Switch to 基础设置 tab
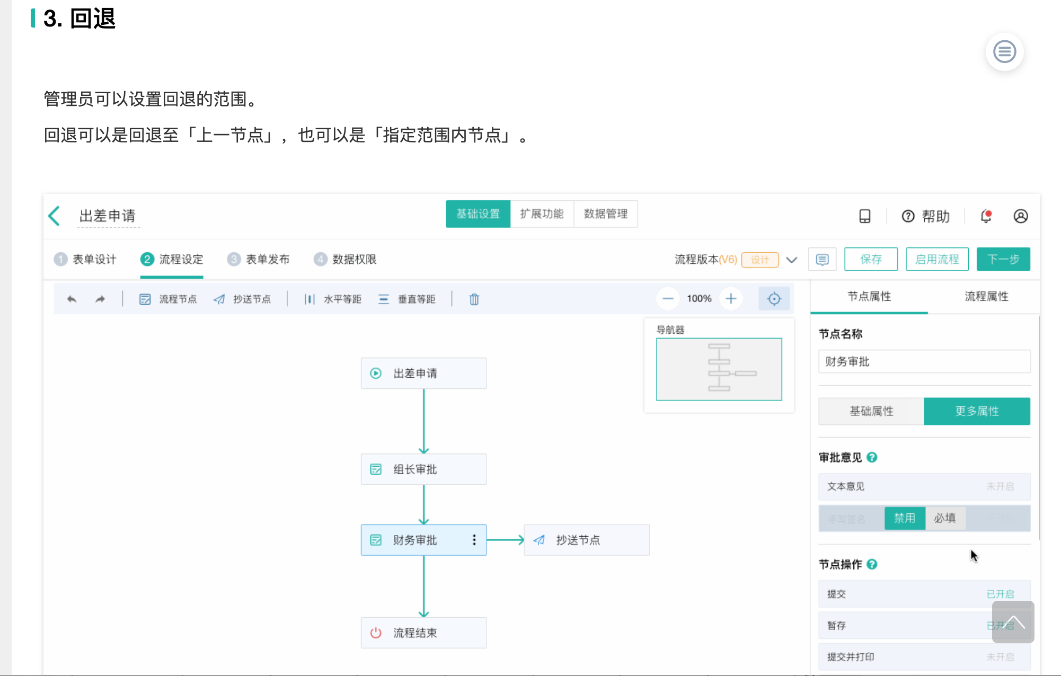1061x676 pixels. (x=478, y=214)
